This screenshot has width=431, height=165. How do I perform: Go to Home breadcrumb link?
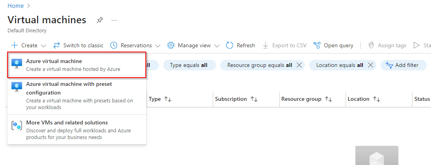point(15,6)
